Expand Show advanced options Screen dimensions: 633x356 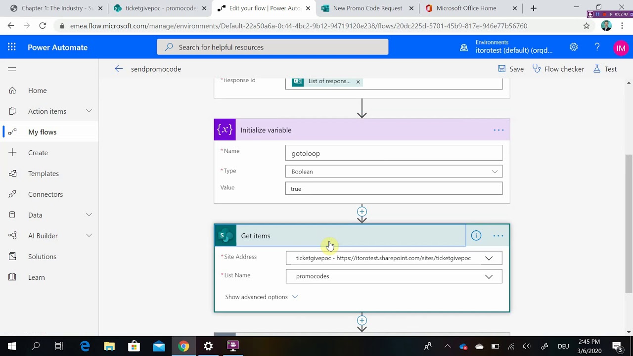pyautogui.click(x=262, y=297)
